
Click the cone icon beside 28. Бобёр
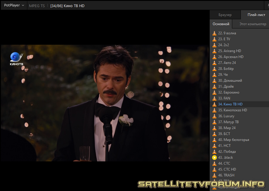(214, 69)
